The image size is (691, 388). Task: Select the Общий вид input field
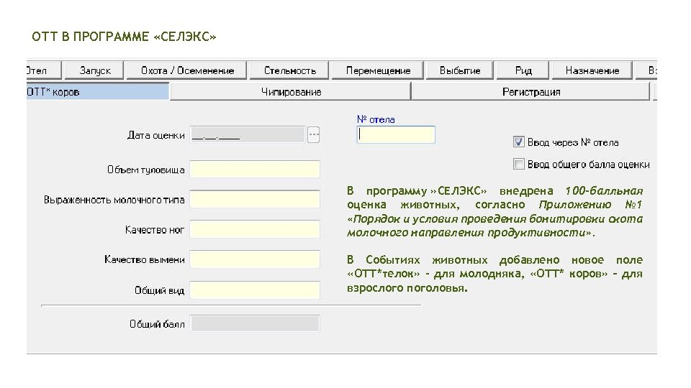[256, 290]
